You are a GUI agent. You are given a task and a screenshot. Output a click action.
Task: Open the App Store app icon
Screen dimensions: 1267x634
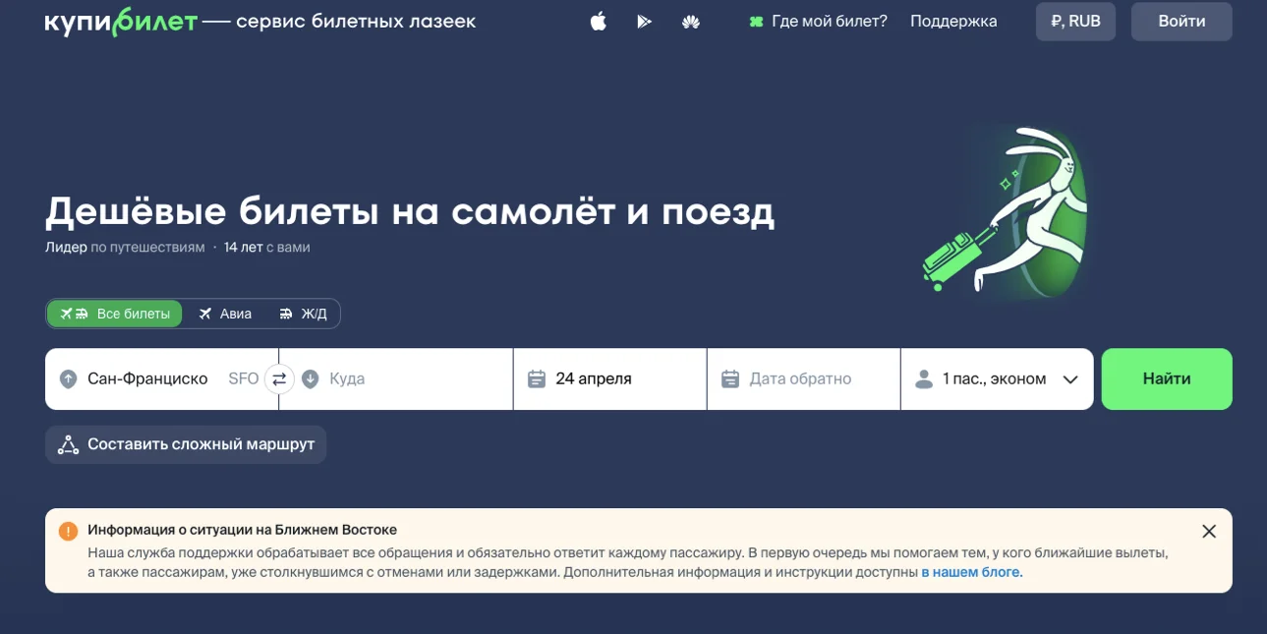598,21
